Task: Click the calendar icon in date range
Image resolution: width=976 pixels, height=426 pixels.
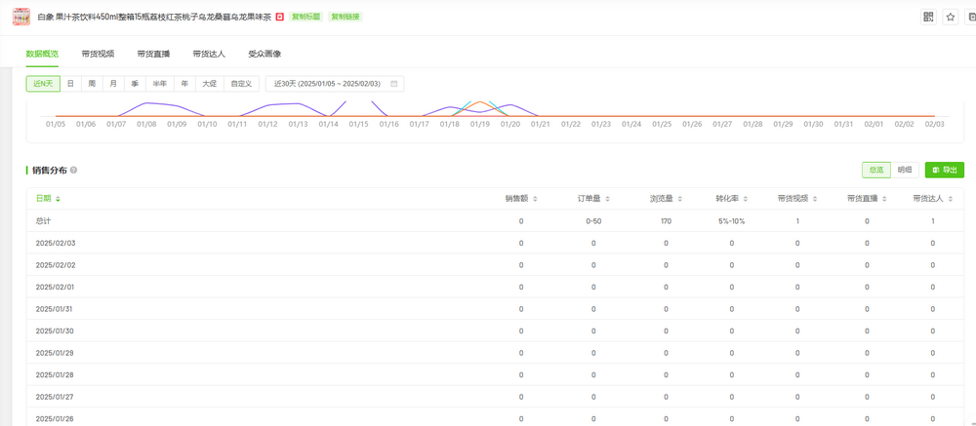Action: (x=394, y=84)
